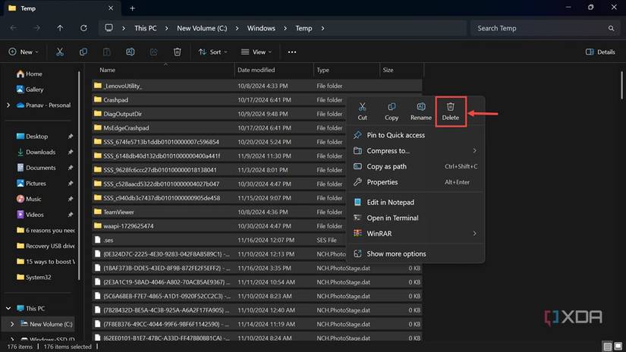The height and width of the screenshot is (352, 626).
Task: Open Home in the navigation pane
Action: click(29, 74)
